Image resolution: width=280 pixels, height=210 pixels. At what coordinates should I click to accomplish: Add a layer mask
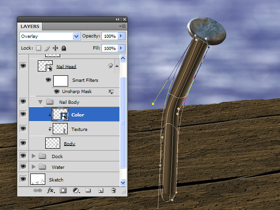[x=63, y=190]
